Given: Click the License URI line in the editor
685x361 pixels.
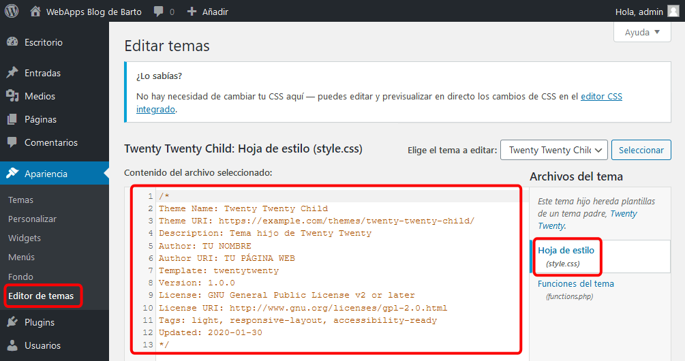Looking at the screenshot, I should (303, 308).
